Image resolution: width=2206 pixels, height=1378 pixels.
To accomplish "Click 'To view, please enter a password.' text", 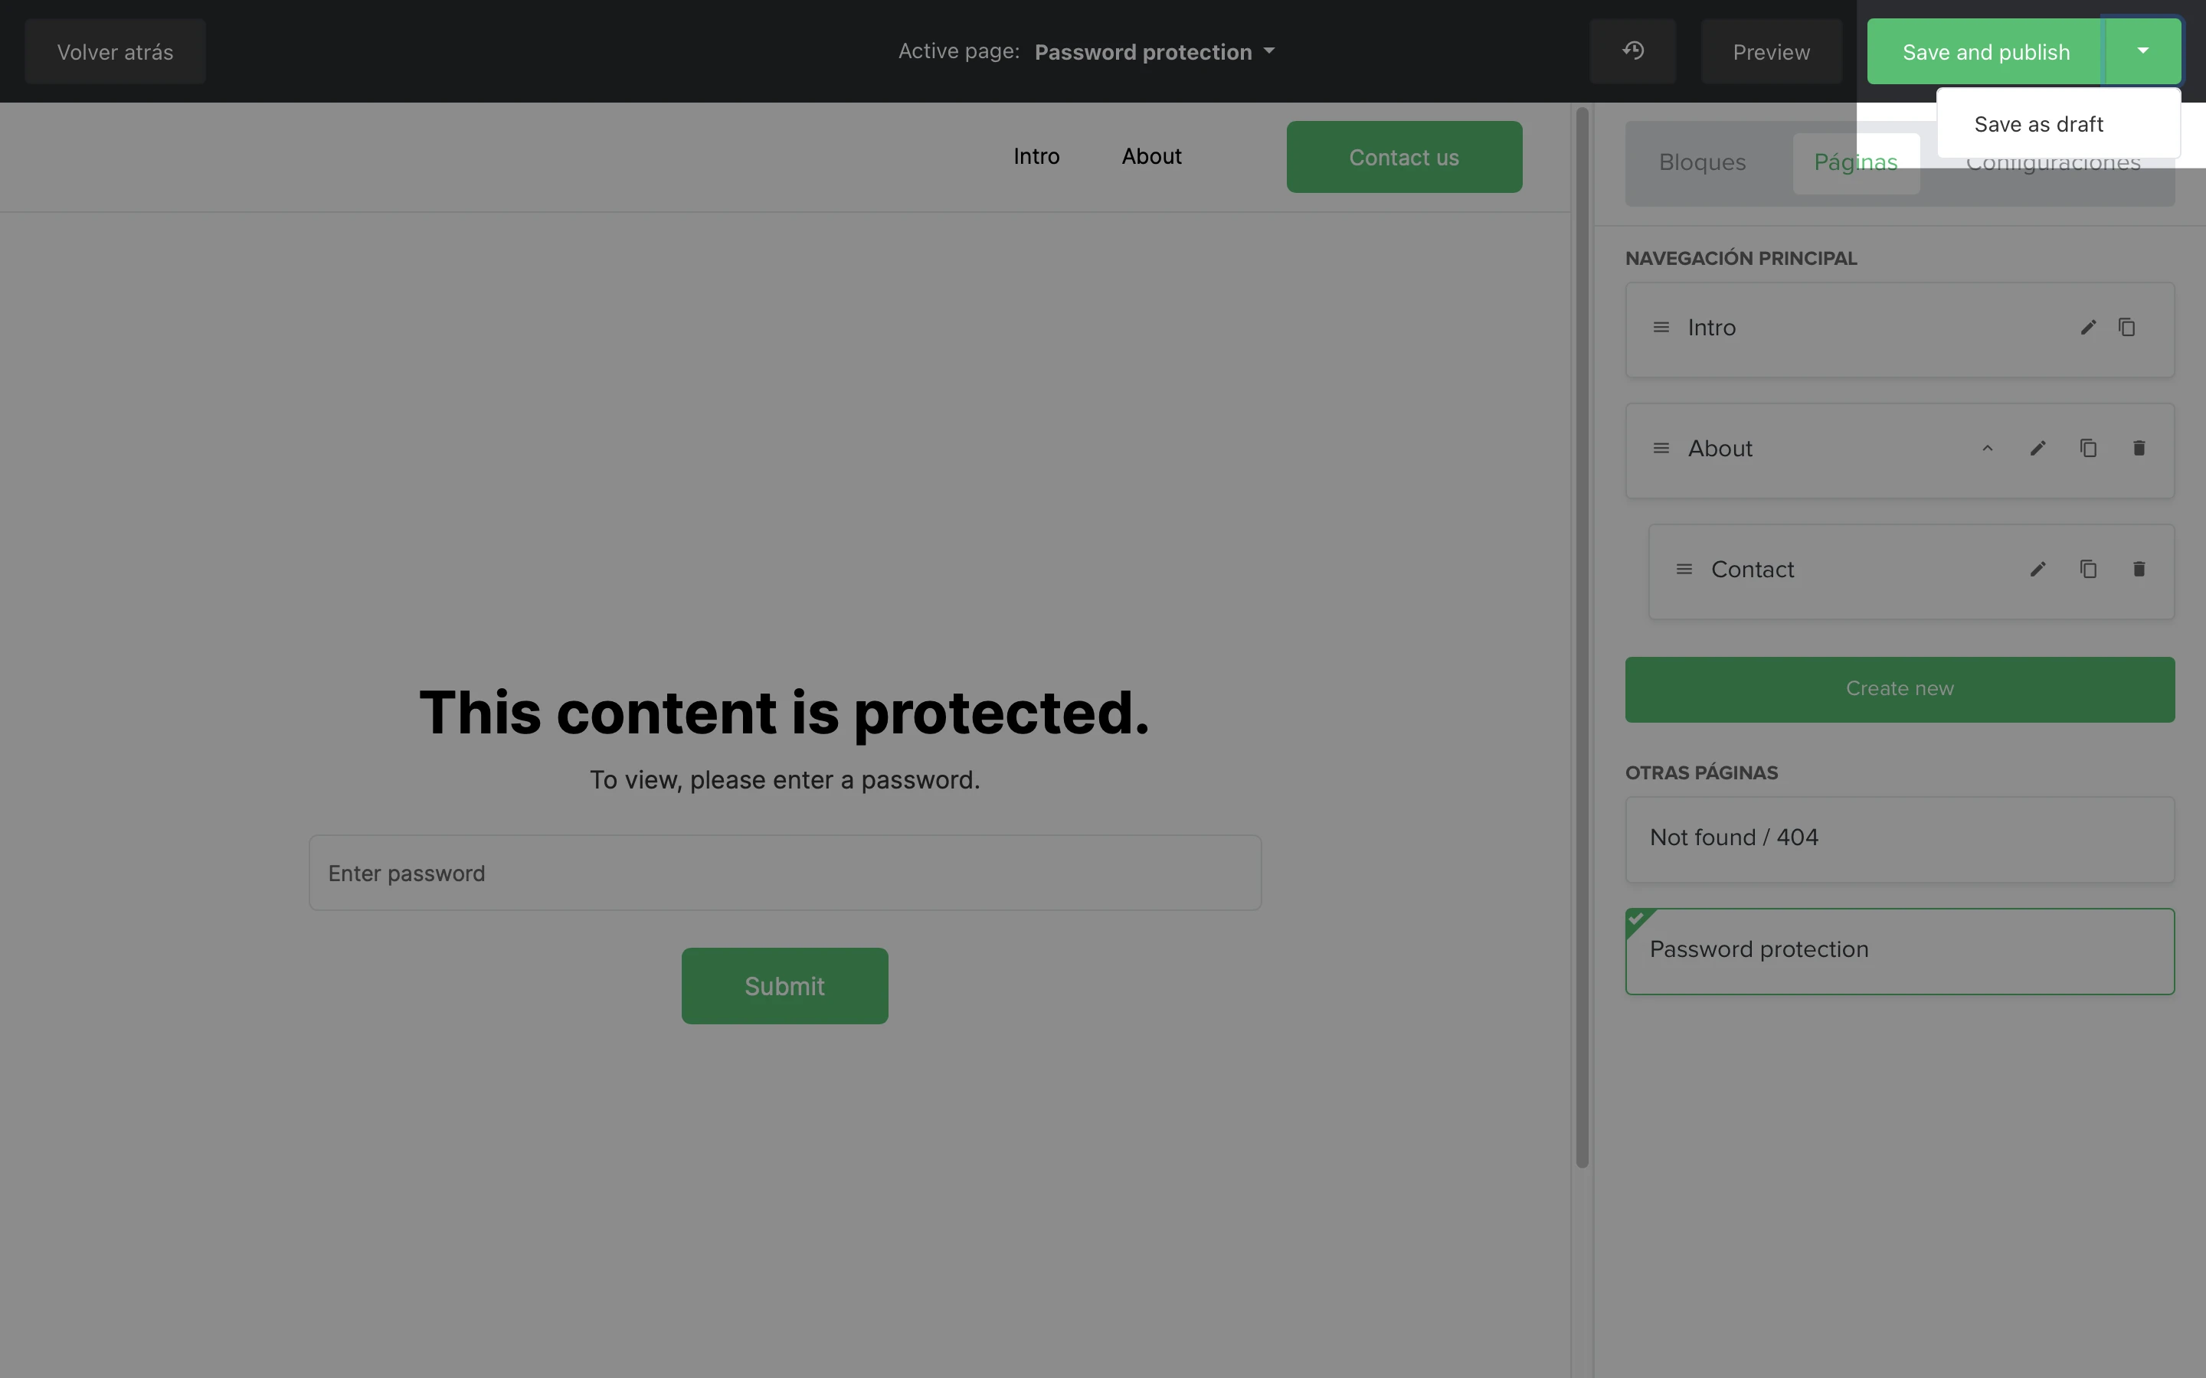I will pyautogui.click(x=785, y=780).
